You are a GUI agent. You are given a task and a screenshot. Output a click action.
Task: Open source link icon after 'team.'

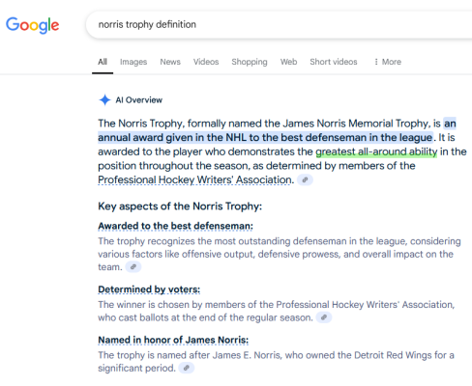coord(133,267)
